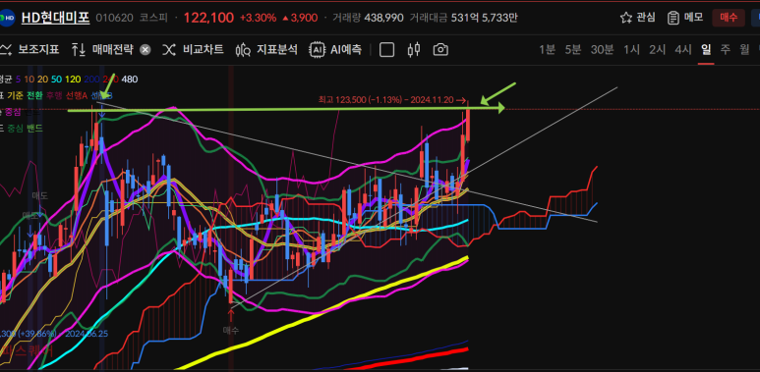Open the 매매전략 trading strategy tool
This screenshot has width=760, height=372.
click(102, 49)
